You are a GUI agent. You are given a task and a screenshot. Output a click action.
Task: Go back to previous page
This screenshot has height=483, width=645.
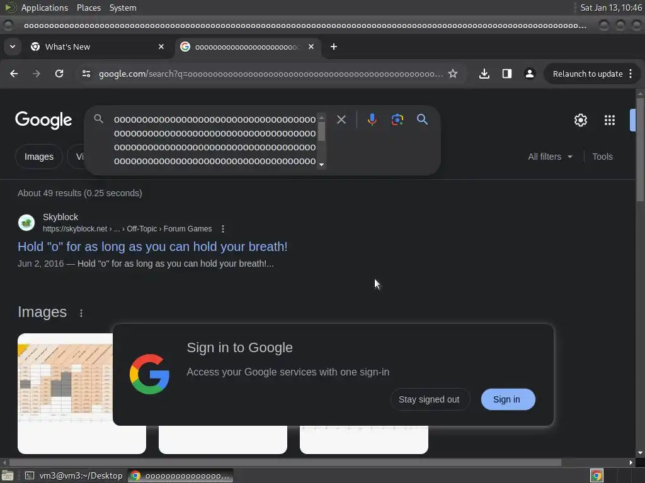tap(14, 74)
